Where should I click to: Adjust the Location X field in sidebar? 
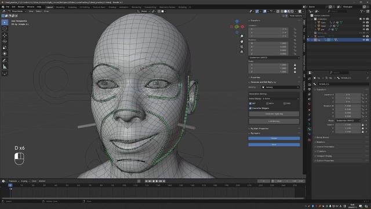coord(268,29)
